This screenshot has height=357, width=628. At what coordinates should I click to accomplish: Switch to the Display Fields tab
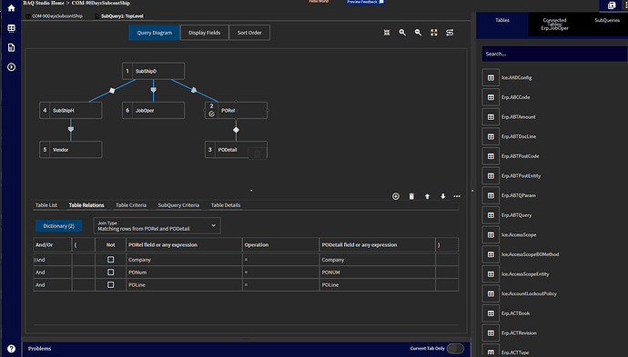pyautogui.click(x=205, y=33)
